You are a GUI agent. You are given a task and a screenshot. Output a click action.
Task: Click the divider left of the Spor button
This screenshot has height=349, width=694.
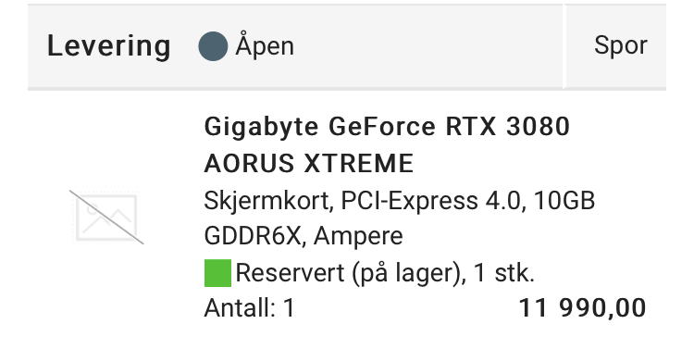564,46
